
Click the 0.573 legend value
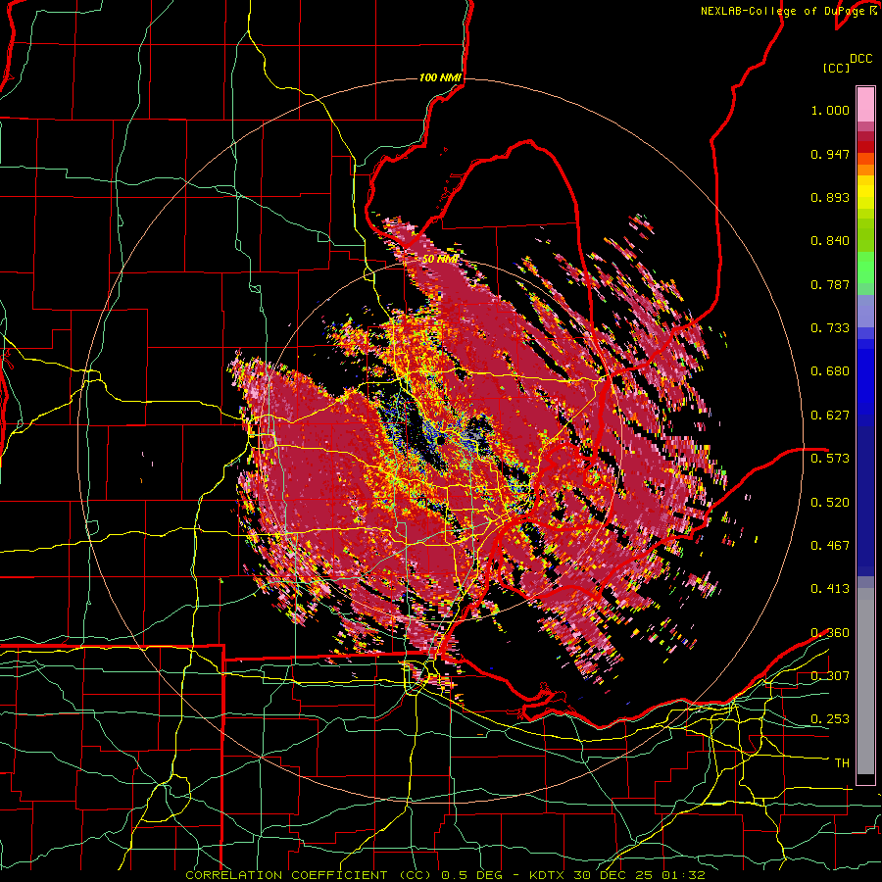[x=830, y=459]
